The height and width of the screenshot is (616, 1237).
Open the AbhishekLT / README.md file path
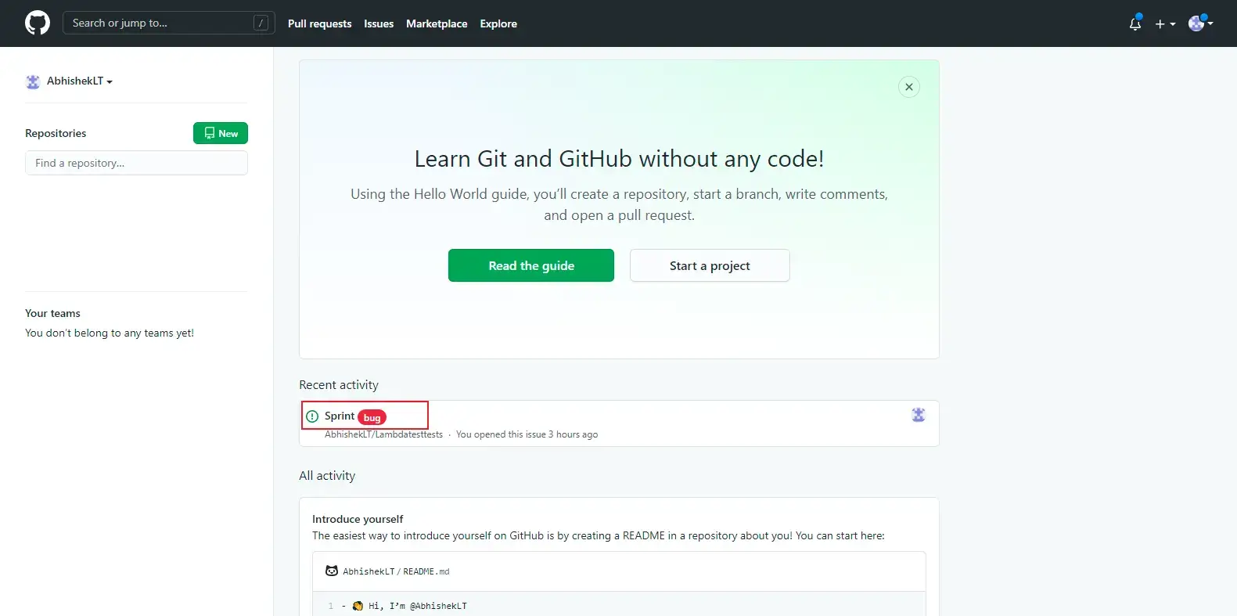coord(396,571)
